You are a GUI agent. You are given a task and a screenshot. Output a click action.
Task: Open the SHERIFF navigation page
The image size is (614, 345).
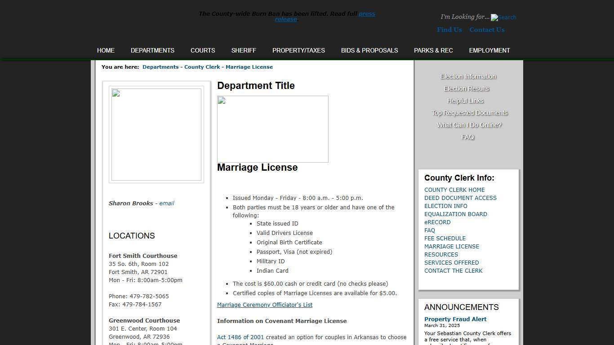pyautogui.click(x=244, y=50)
